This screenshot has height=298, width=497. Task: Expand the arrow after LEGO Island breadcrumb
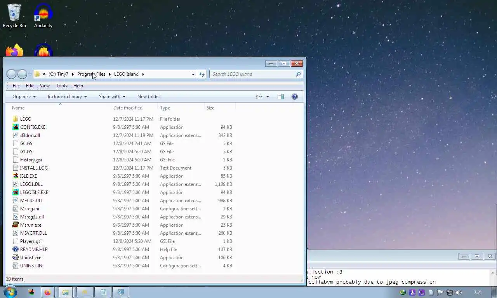(143, 74)
